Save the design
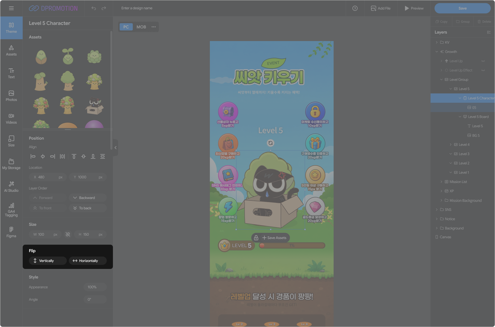 click(463, 8)
